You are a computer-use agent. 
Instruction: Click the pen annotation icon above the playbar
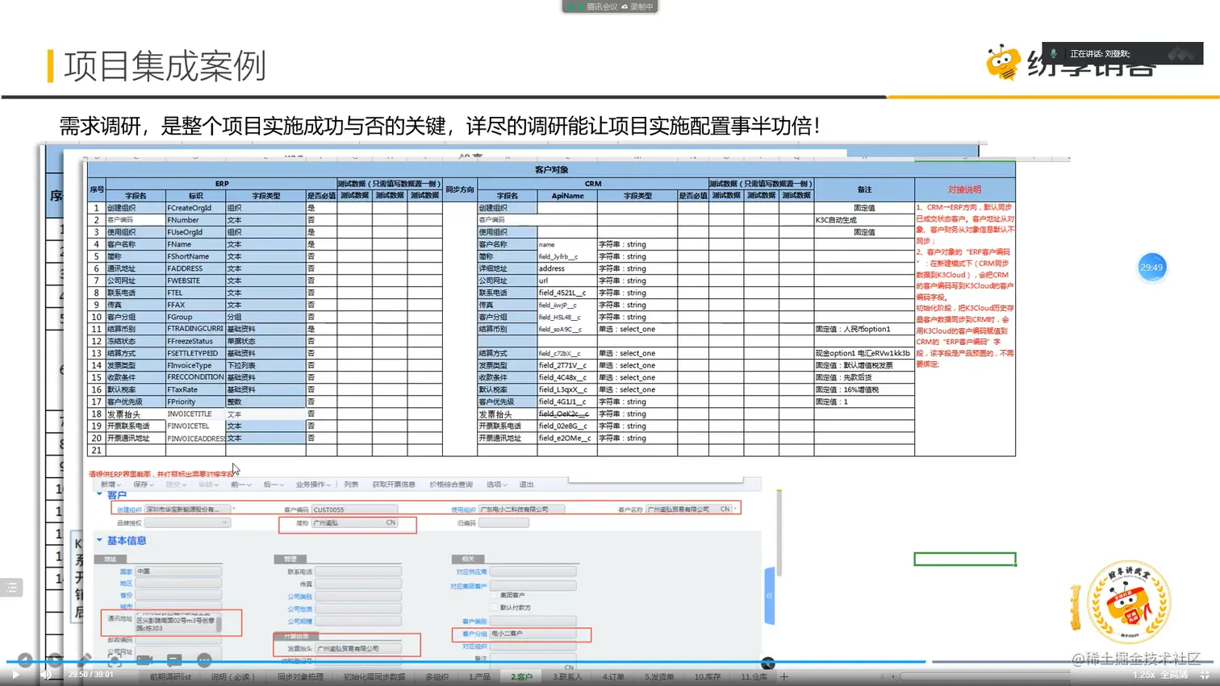[85, 660]
